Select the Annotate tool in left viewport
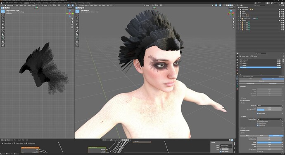This screenshot has height=155, width=285. pyautogui.click(x=3, y=31)
